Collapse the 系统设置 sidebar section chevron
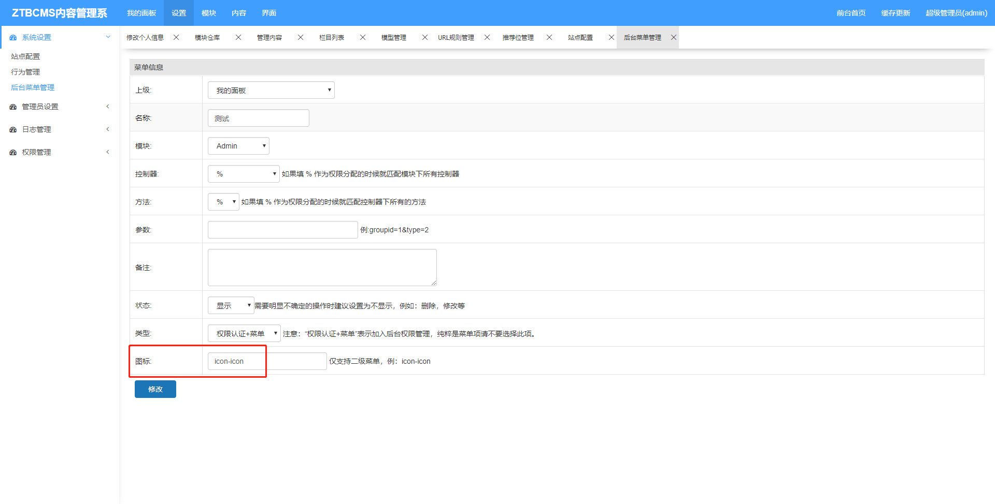The image size is (995, 504). 108,37
